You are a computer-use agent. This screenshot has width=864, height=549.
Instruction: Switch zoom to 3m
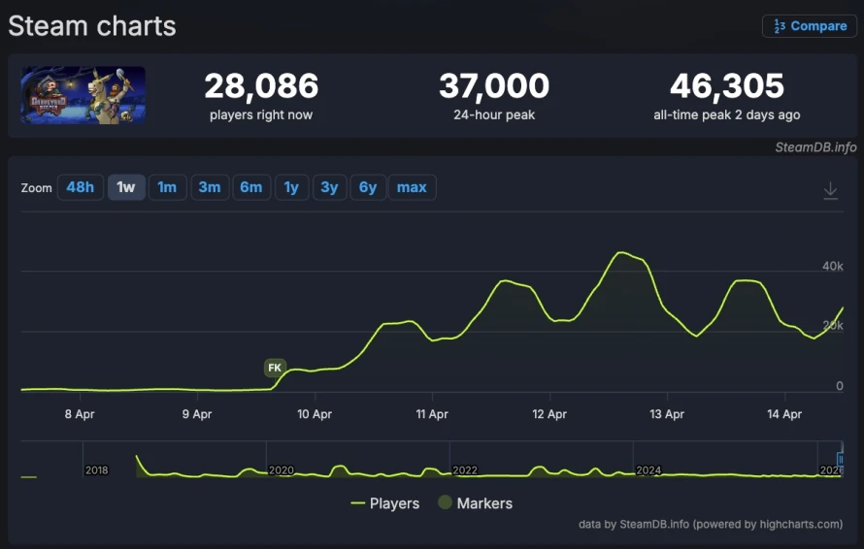pyautogui.click(x=210, y=187)
